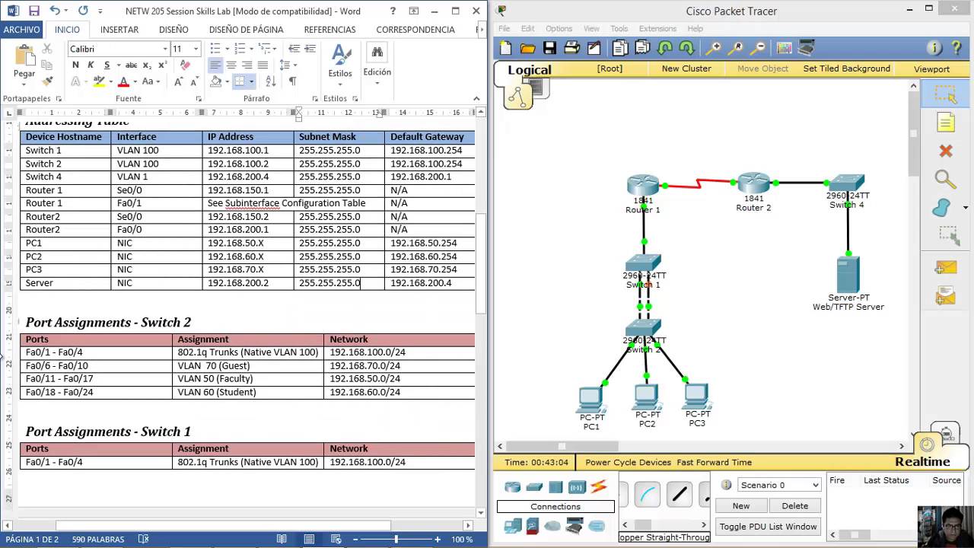This screenshot has height=548, width=974.
Task: Click the yellow text highlight color button
Action: point(98,81)
